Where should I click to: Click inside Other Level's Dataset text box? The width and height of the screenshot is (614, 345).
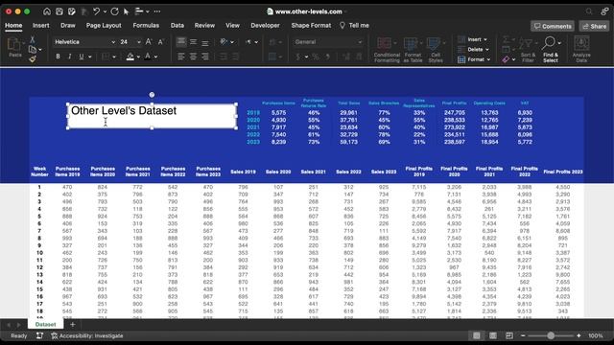152,116
